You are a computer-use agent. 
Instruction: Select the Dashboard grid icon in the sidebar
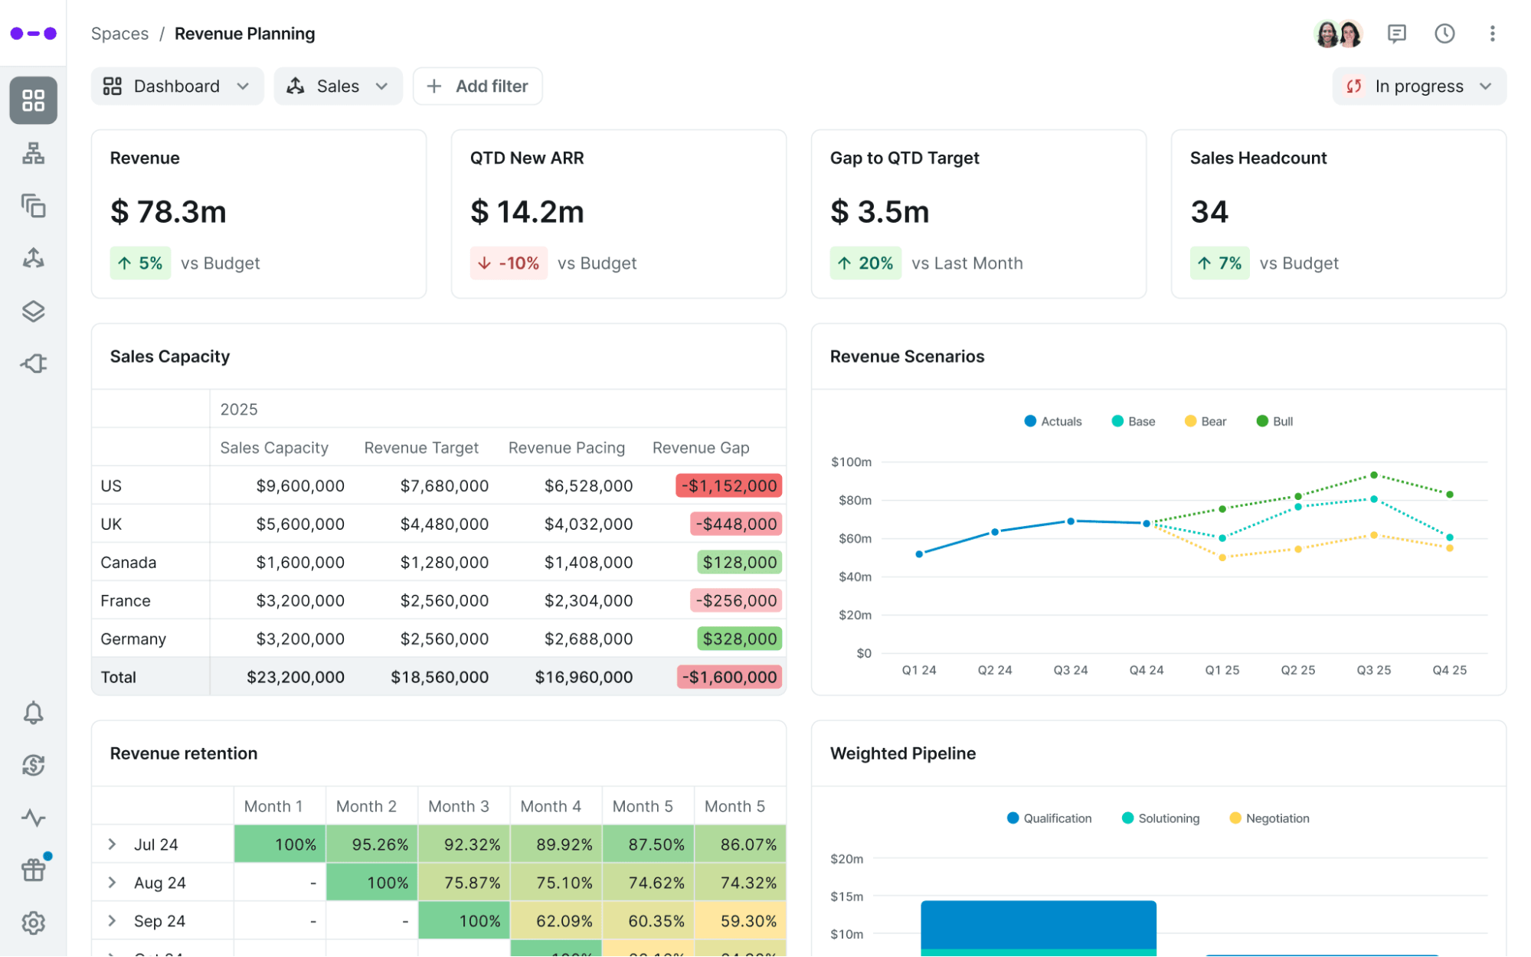[x=33, y=100]
